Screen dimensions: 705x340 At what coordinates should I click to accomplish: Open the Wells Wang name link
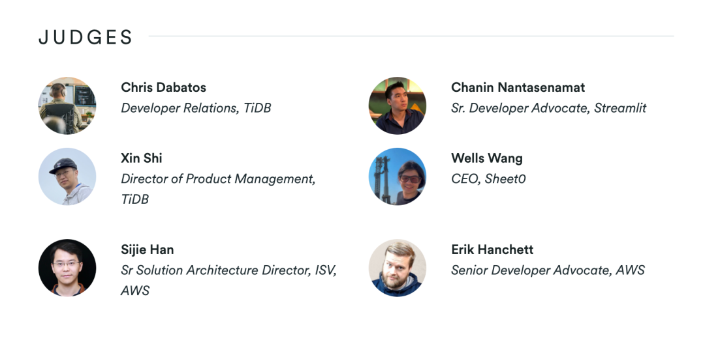pyautogui.click(x=486, y=158)
